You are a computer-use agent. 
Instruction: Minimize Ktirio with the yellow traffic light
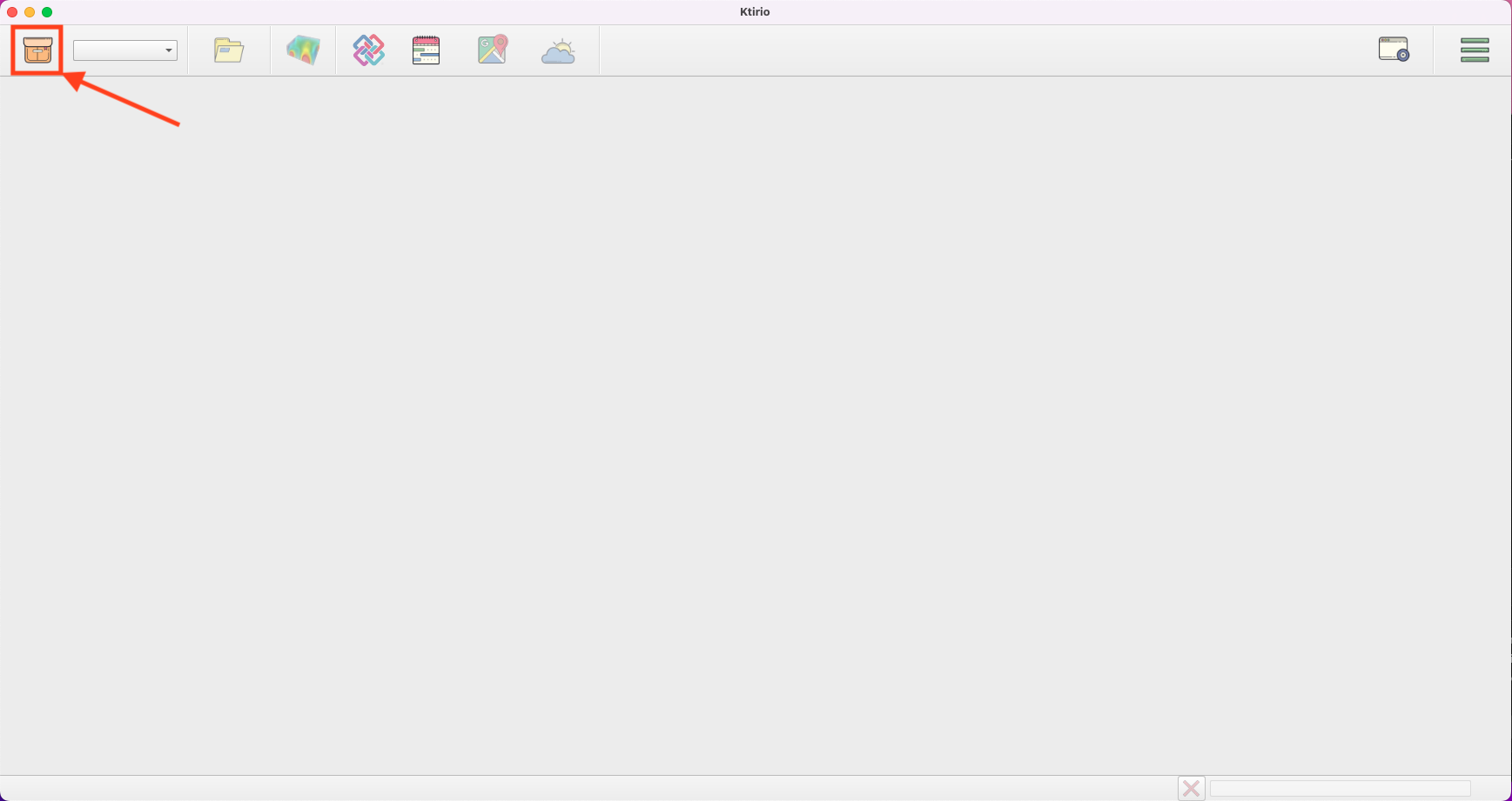[x=30, y=12]
